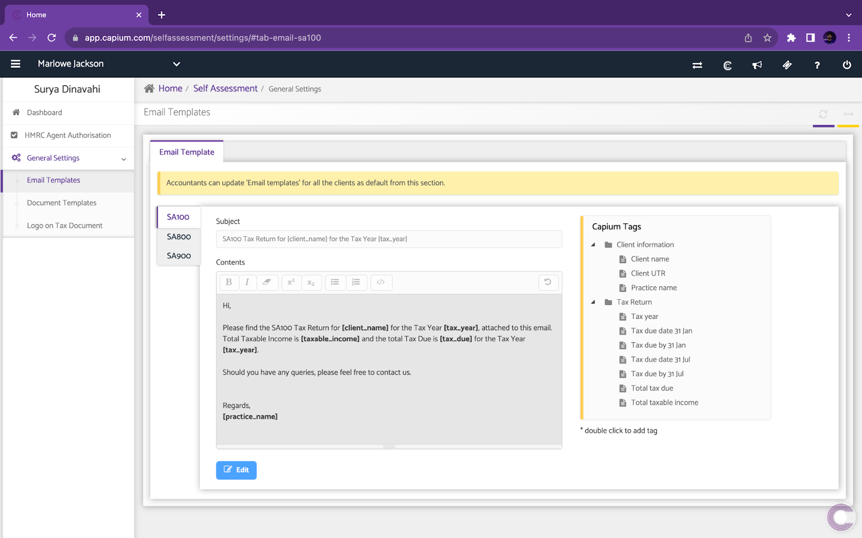This screenshot has width=862, height=538.
Task: Go to Home via breadcrumb link
Action: [170, 88]
